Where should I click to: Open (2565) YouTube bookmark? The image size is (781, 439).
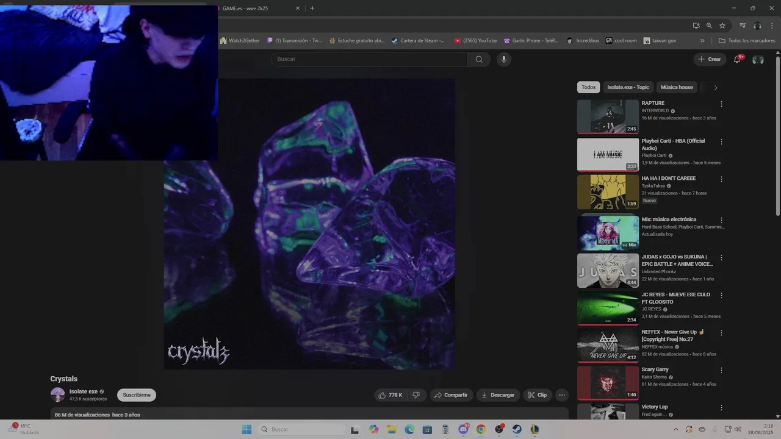click(475, 41)
